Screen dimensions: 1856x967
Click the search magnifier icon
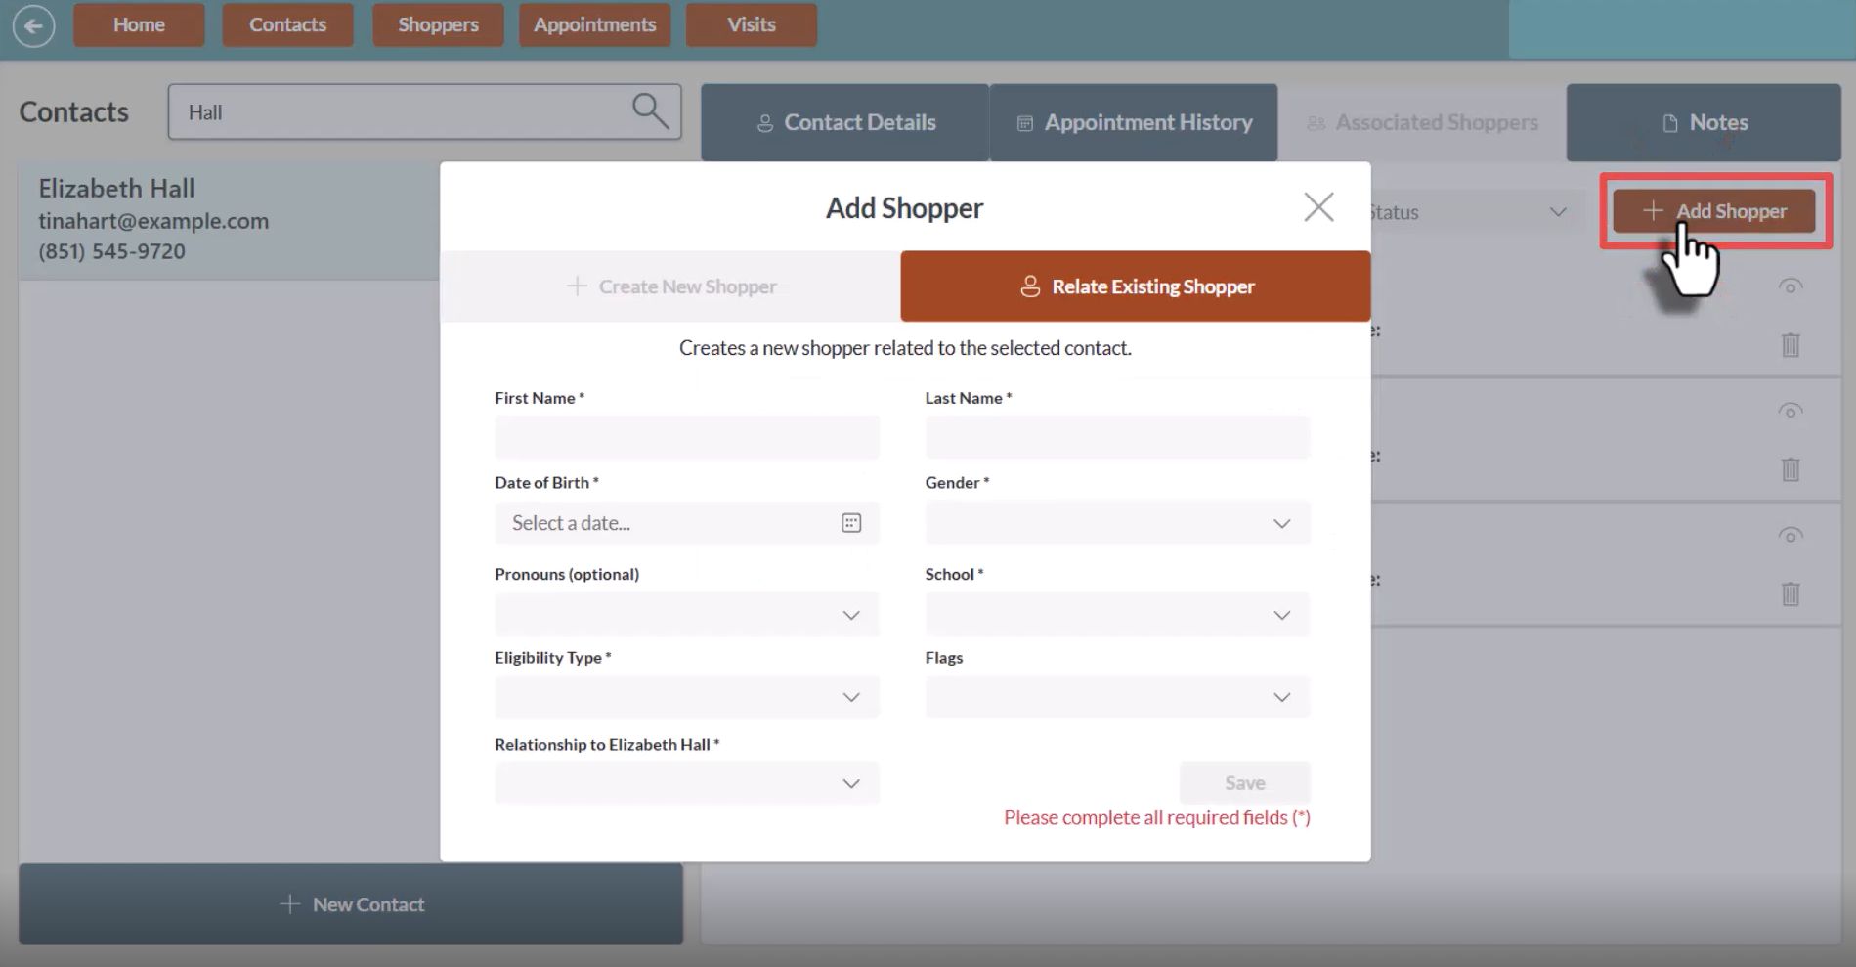650,111
